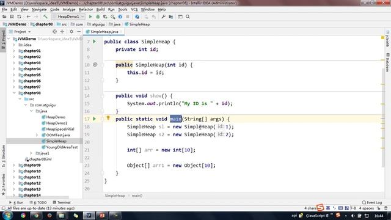Expand the chapter12 folder
The width and height of the screenshot is (391, 220).
click(14, 183)
